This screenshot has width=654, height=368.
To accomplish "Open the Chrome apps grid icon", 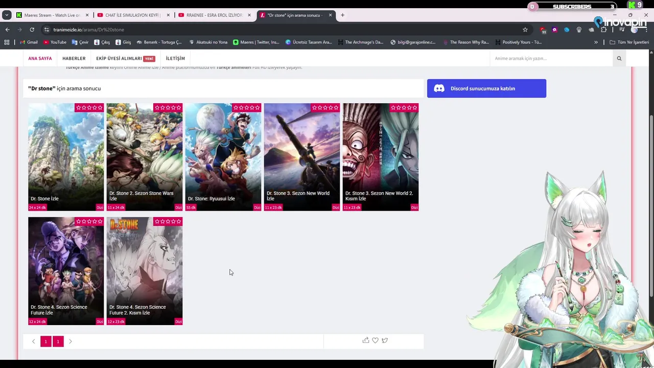I will [7, 42].
